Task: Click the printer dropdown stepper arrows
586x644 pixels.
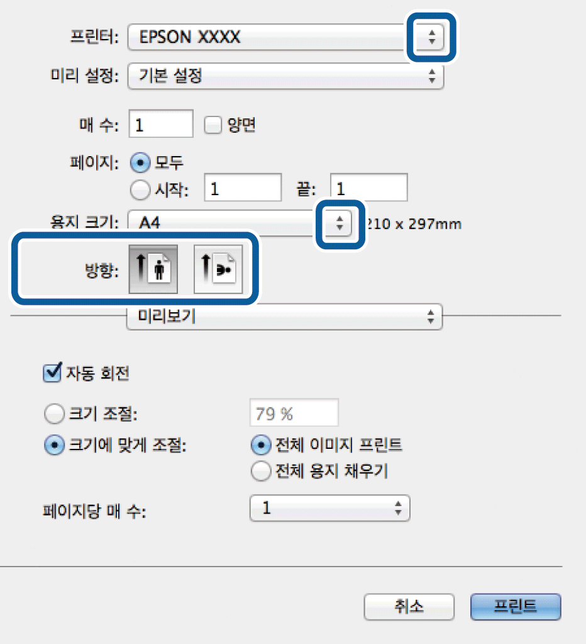Action: pos(431,37)
